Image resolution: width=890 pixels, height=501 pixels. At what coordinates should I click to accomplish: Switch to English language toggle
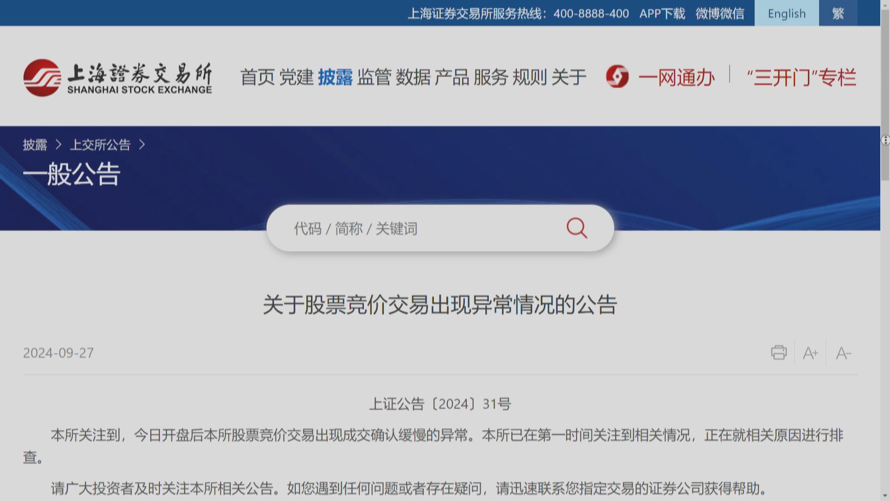click(786, 13)
